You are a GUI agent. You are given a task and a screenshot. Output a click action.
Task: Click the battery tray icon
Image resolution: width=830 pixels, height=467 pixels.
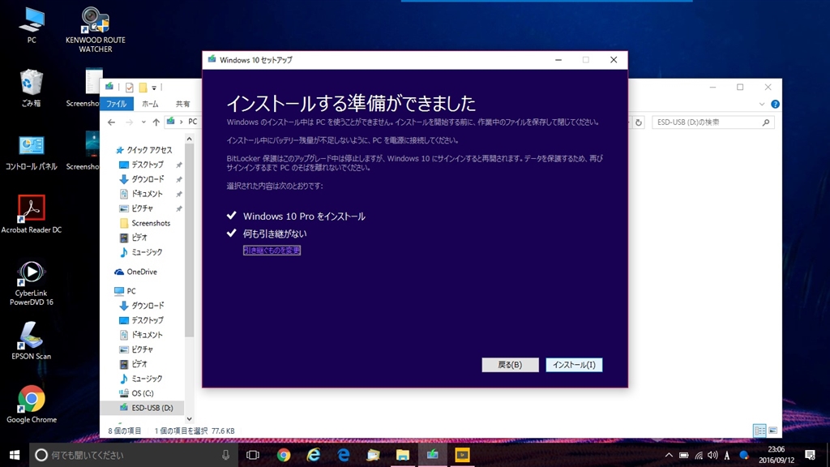[x=684, y=455]
